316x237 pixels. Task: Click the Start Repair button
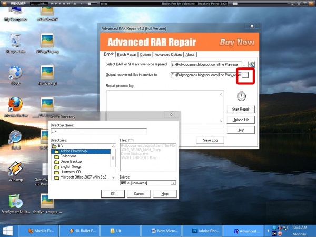pos(241,109)
